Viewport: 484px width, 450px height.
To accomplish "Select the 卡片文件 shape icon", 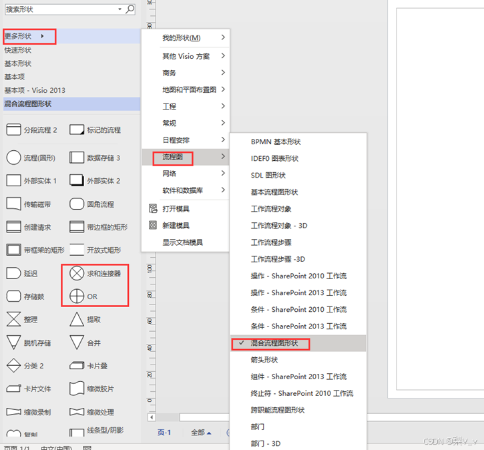I will (13, 389).
